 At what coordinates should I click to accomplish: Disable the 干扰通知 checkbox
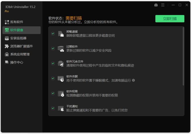pos(53,108)
